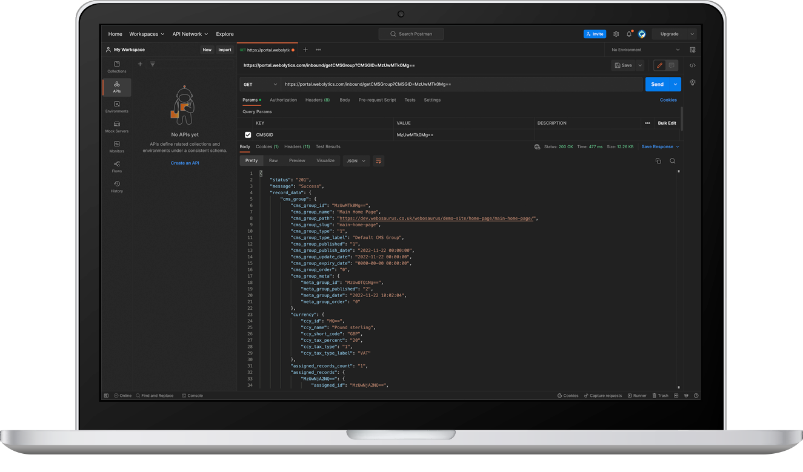Screen dimensions: 803x472
Task: Open query params column options dots
Action: (647, 123)
